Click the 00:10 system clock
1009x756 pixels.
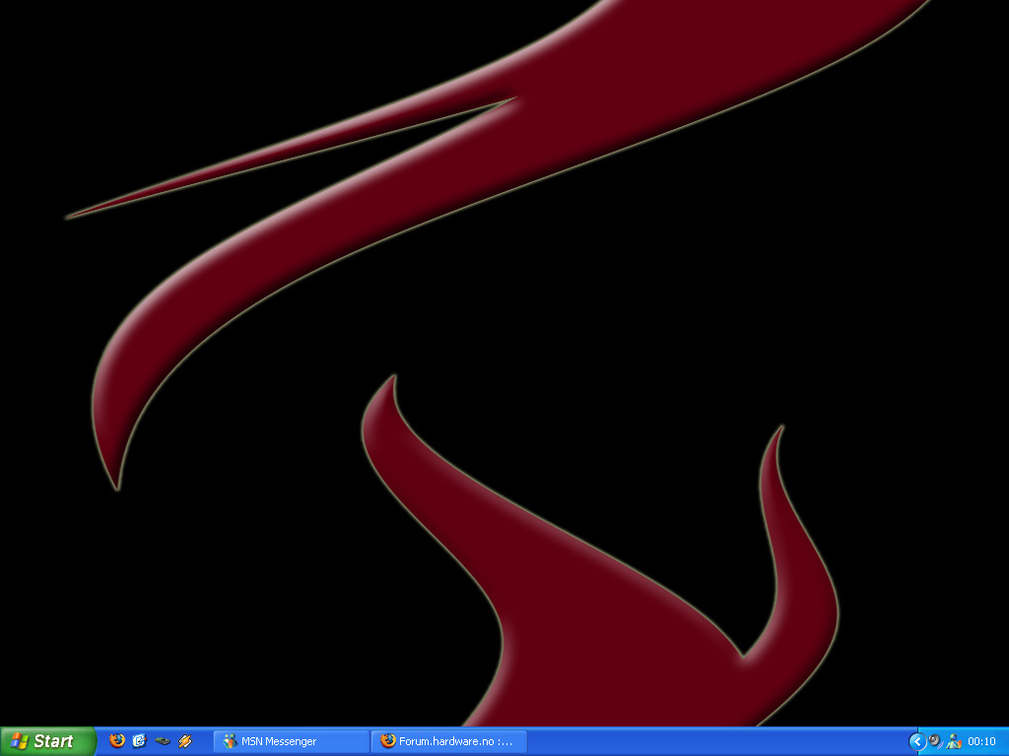pos(981,741)
